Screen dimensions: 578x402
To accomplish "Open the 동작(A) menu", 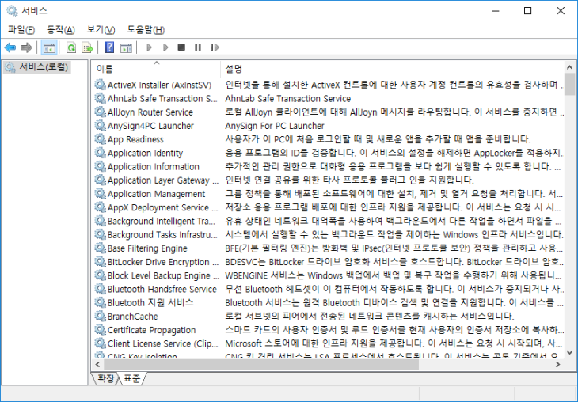I will (x=60, y=30).
